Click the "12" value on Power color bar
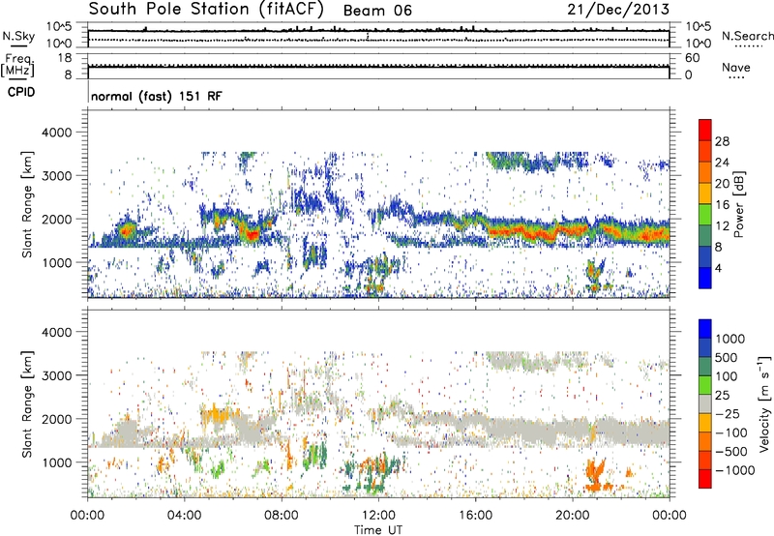Viewport: 774px width, 536px height. (722, 226)
